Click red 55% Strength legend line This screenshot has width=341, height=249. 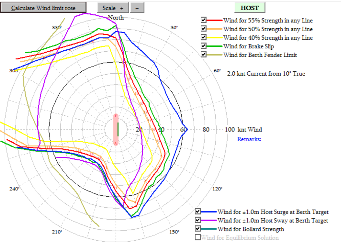(x=214, y=20)
